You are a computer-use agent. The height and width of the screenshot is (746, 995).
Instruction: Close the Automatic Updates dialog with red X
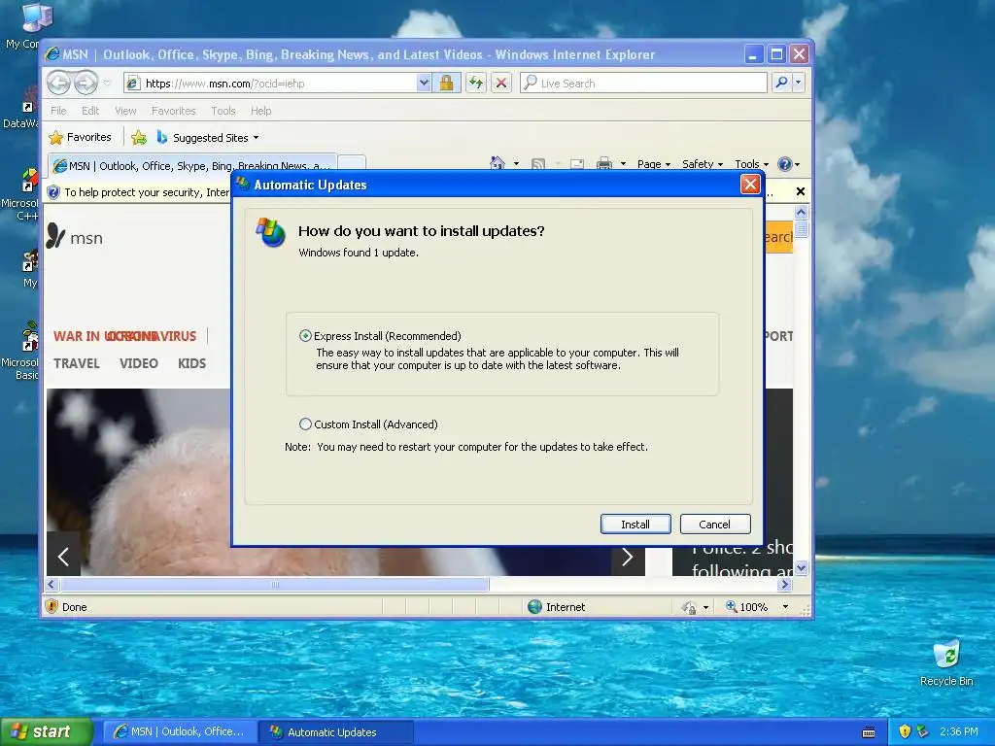[750, 185]
